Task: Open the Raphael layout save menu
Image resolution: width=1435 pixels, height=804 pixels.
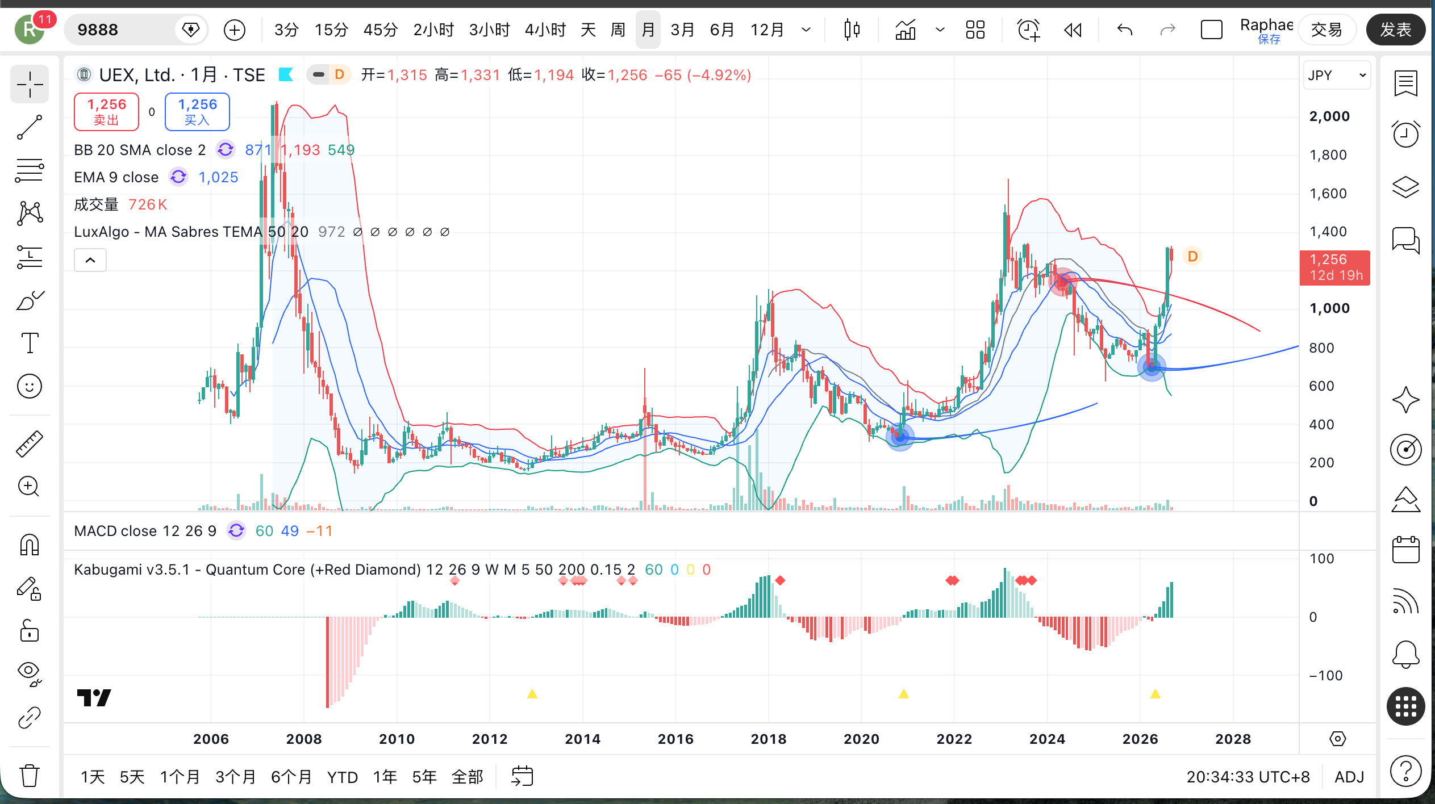Action: pyautogui.click(x=1266, y=30)
